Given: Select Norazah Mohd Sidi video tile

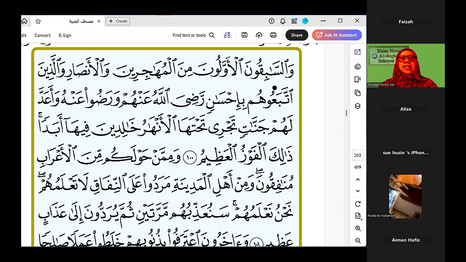Looking at the screenshot, I should tap(406, 65).
